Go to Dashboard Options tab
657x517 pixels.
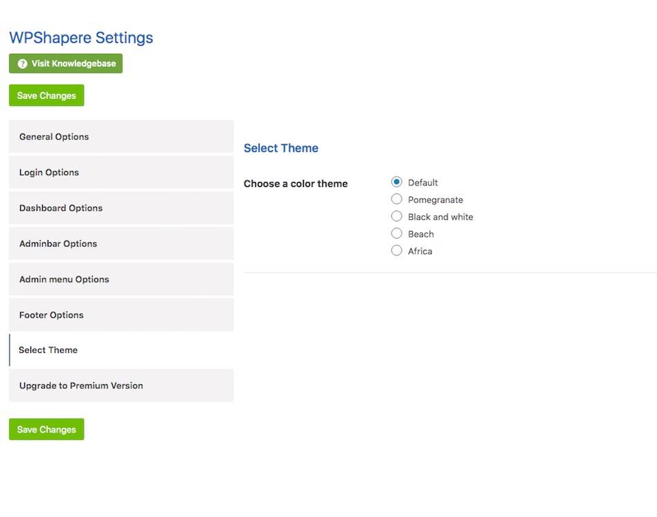121,208
